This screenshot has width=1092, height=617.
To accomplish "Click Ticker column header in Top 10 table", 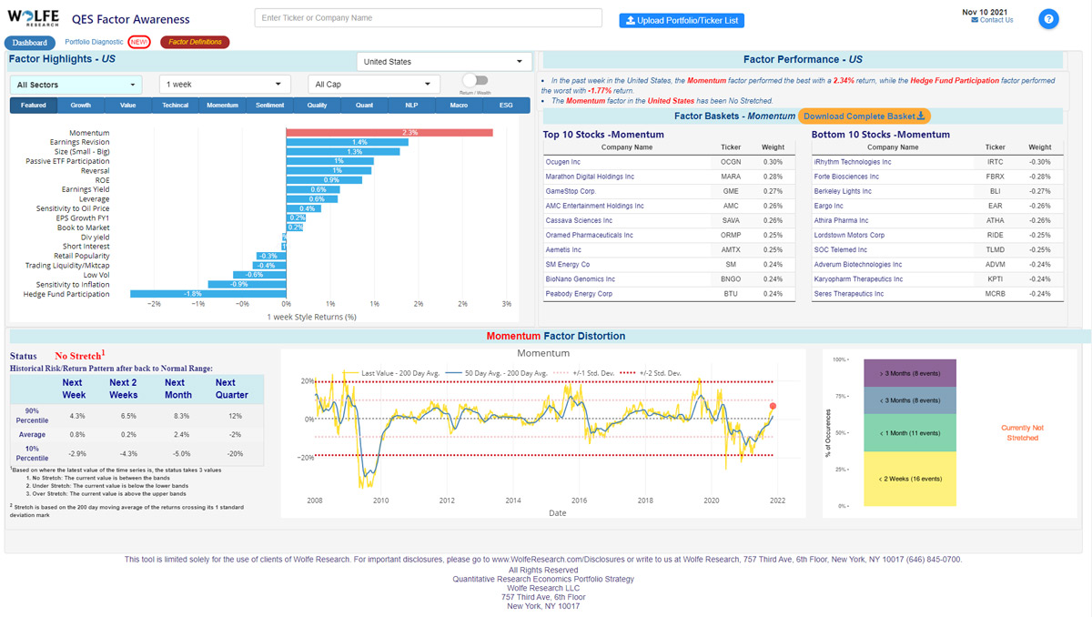I will click(x=731, y=147).
